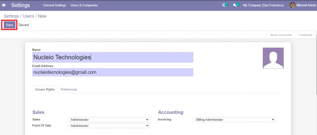Save the new user
The image size is (317, 135).
click(x=10, y=25)
